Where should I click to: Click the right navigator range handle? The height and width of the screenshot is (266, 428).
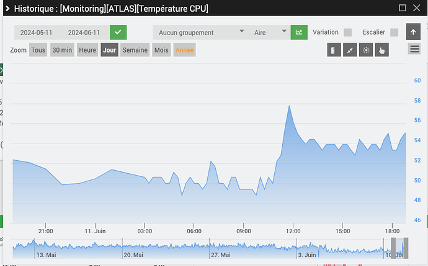coord(406,248)
